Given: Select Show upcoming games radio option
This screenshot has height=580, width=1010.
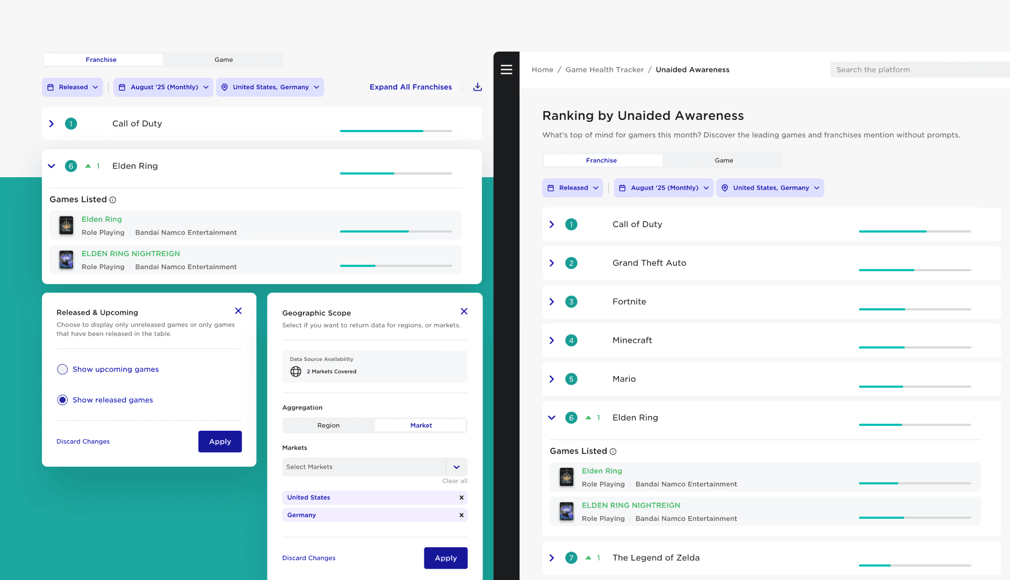Looking at the screenshot, I should (x=62, y=369).
